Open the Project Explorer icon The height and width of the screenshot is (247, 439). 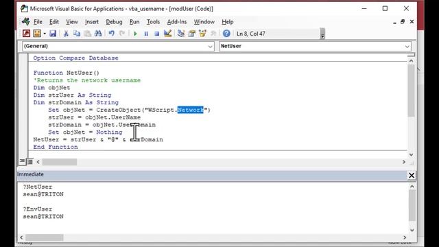click(x=181, y=34)
